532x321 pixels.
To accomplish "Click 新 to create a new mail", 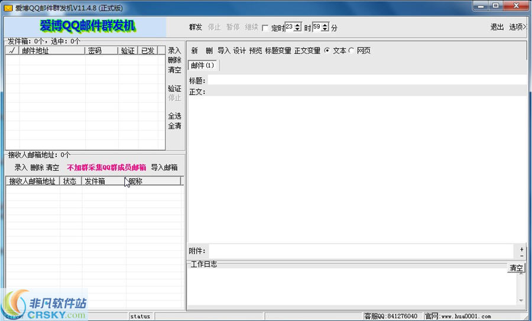I will [194, 51].
